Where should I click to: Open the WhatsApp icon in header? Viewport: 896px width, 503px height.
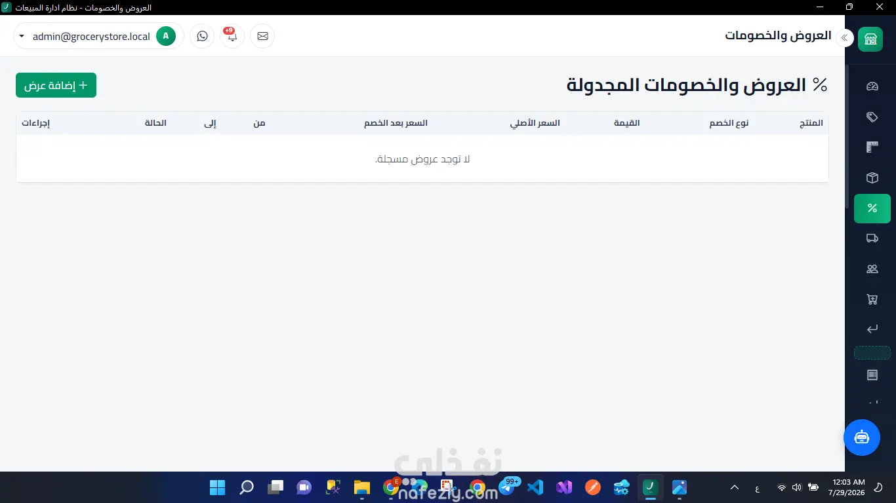202,36
